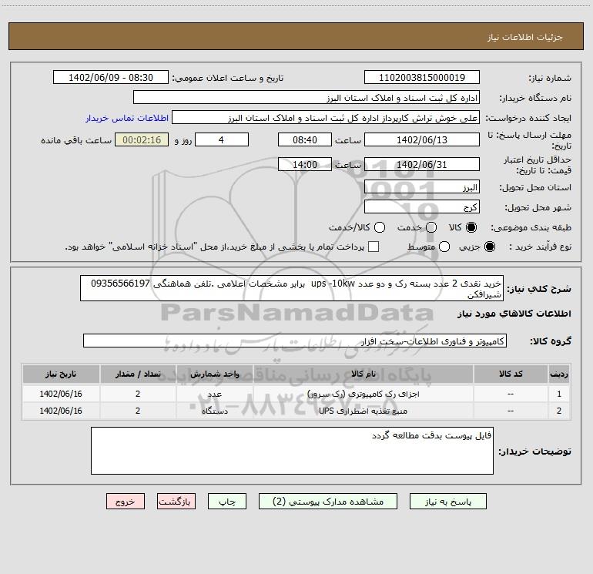The height and width of the screenshot is (574, 593).
Task: Click the public announcement date field 1402/06/09
Action: click(x=111, y=78)
